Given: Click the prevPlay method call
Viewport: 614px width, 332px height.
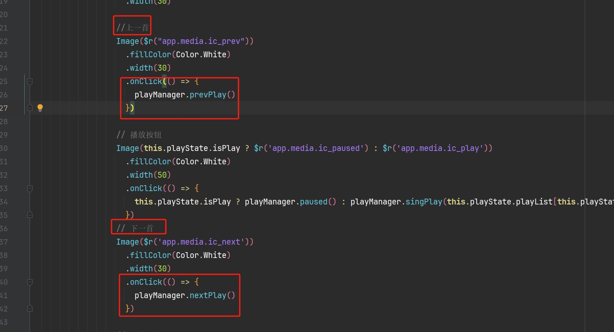Looking at the screenshot, I should [x=208, y=95].
